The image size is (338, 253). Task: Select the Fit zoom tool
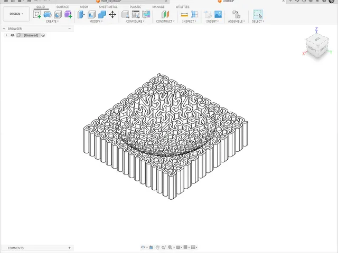coord(170,247)
